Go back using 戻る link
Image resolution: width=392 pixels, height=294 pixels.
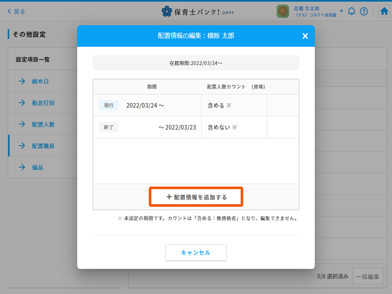tap(17, 11)
